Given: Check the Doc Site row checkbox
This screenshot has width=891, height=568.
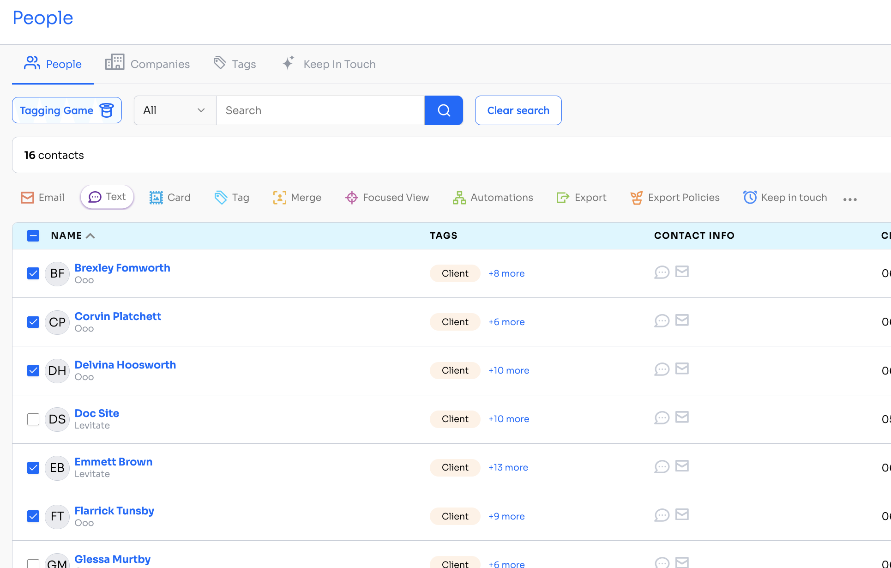Looking at the screenshot, I should click(x=33, y=419).
